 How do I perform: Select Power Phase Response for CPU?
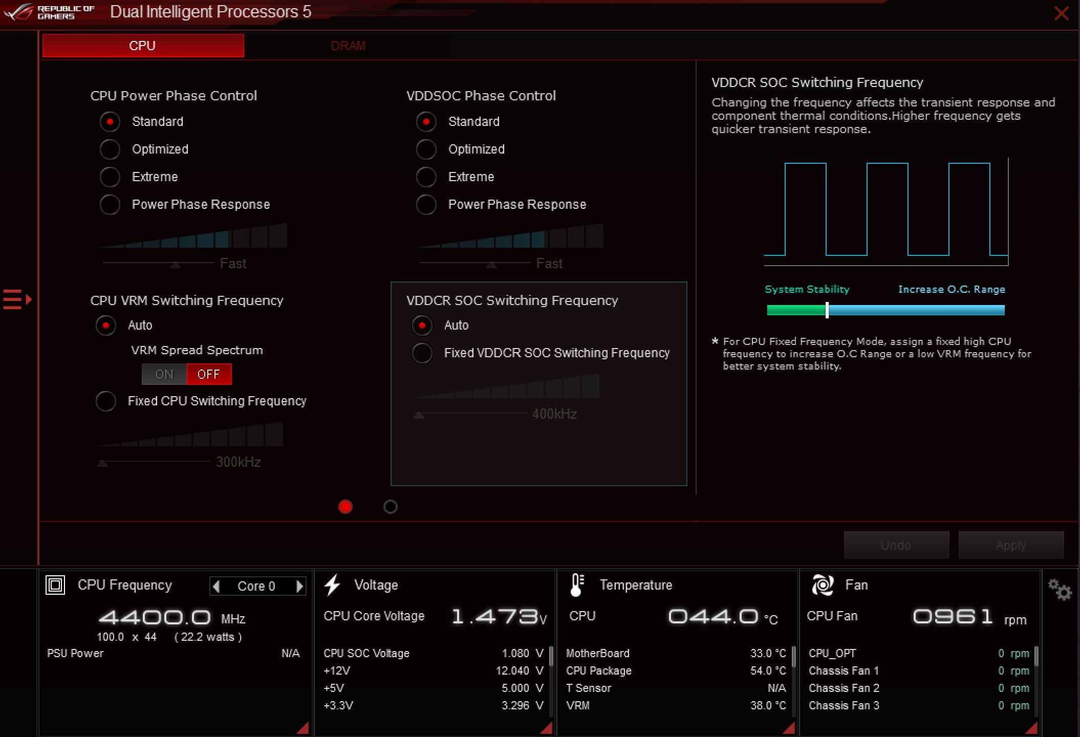tap(110, 205)
